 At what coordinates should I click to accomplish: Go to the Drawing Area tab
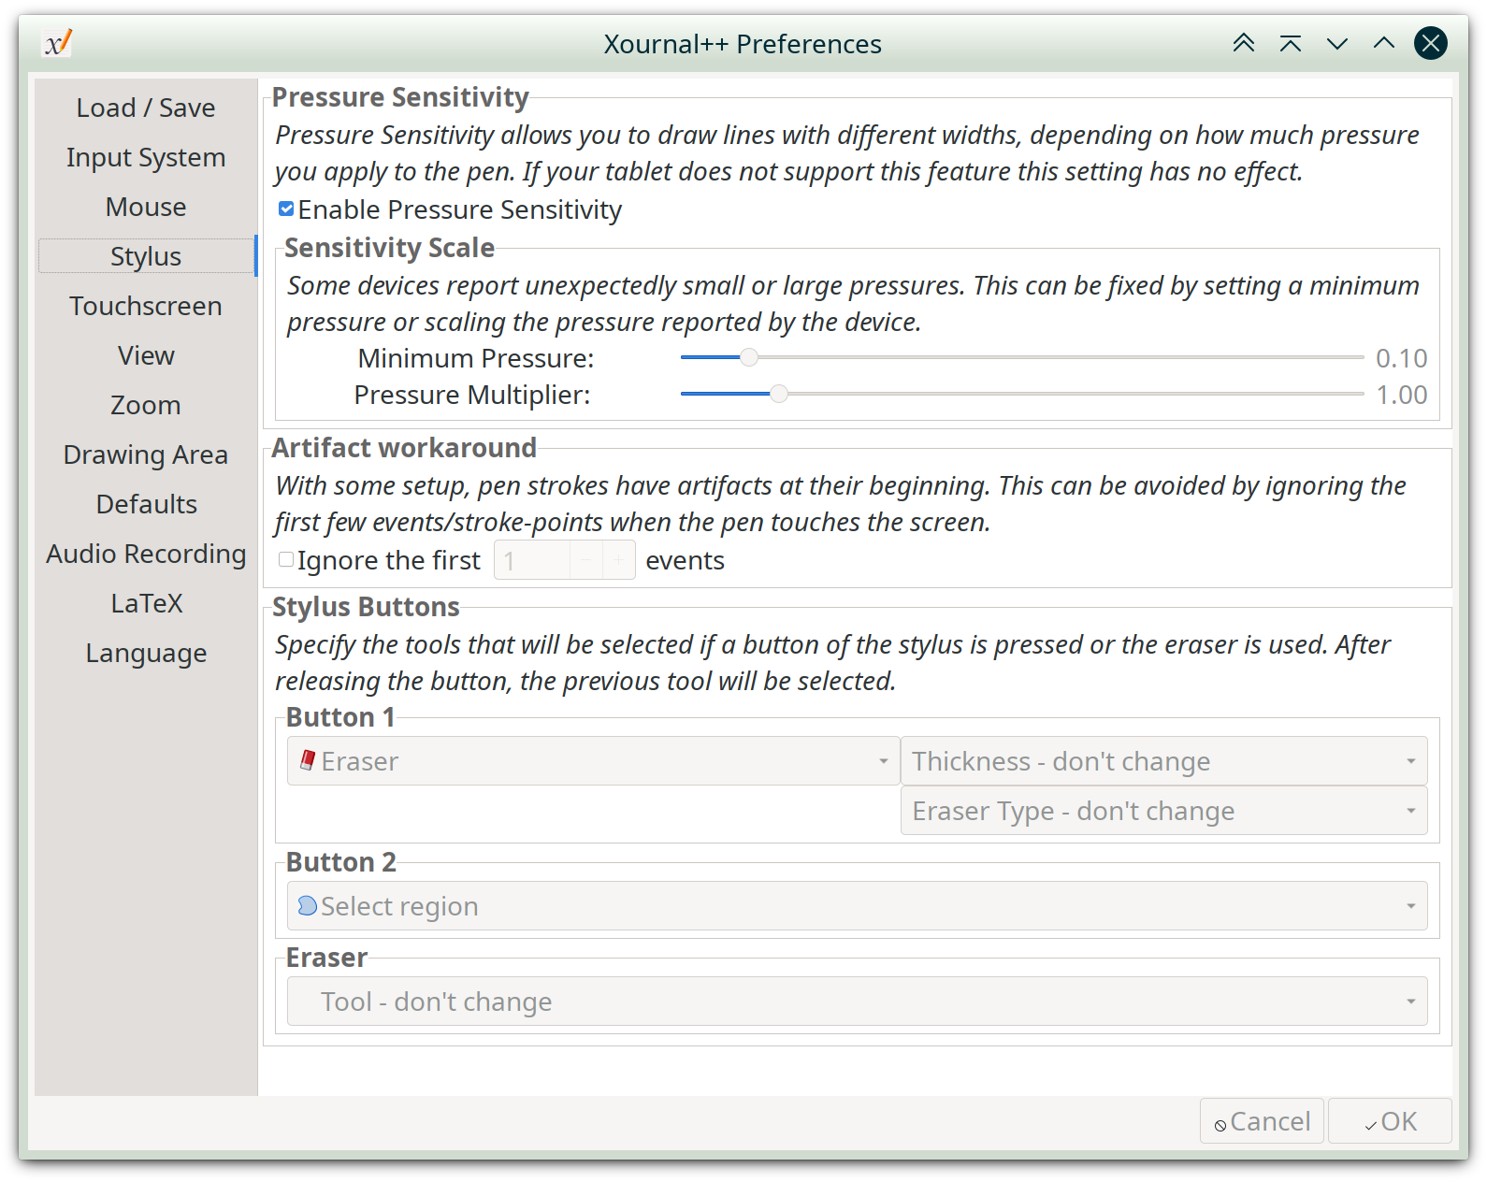[146, 454]
